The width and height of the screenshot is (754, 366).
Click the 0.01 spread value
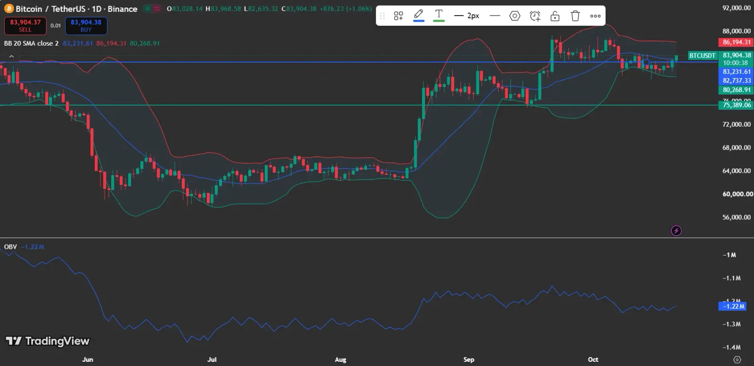tap(56, 25)
